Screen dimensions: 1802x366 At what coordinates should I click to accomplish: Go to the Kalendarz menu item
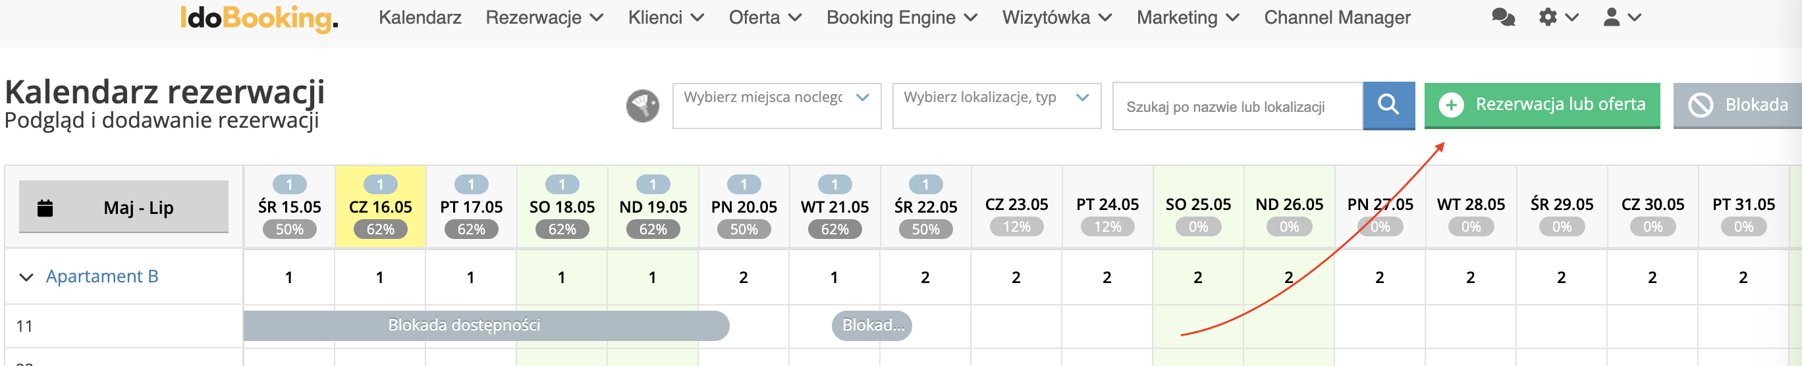420,18
